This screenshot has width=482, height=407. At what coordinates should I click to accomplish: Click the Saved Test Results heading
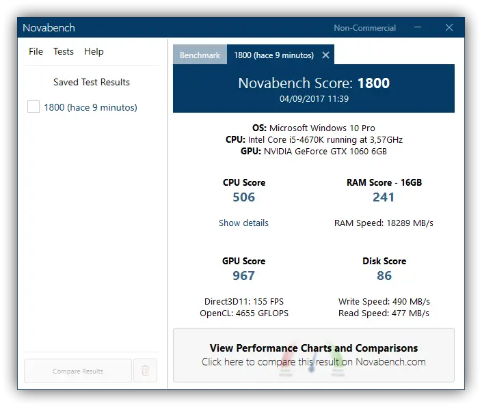(92, 82)
